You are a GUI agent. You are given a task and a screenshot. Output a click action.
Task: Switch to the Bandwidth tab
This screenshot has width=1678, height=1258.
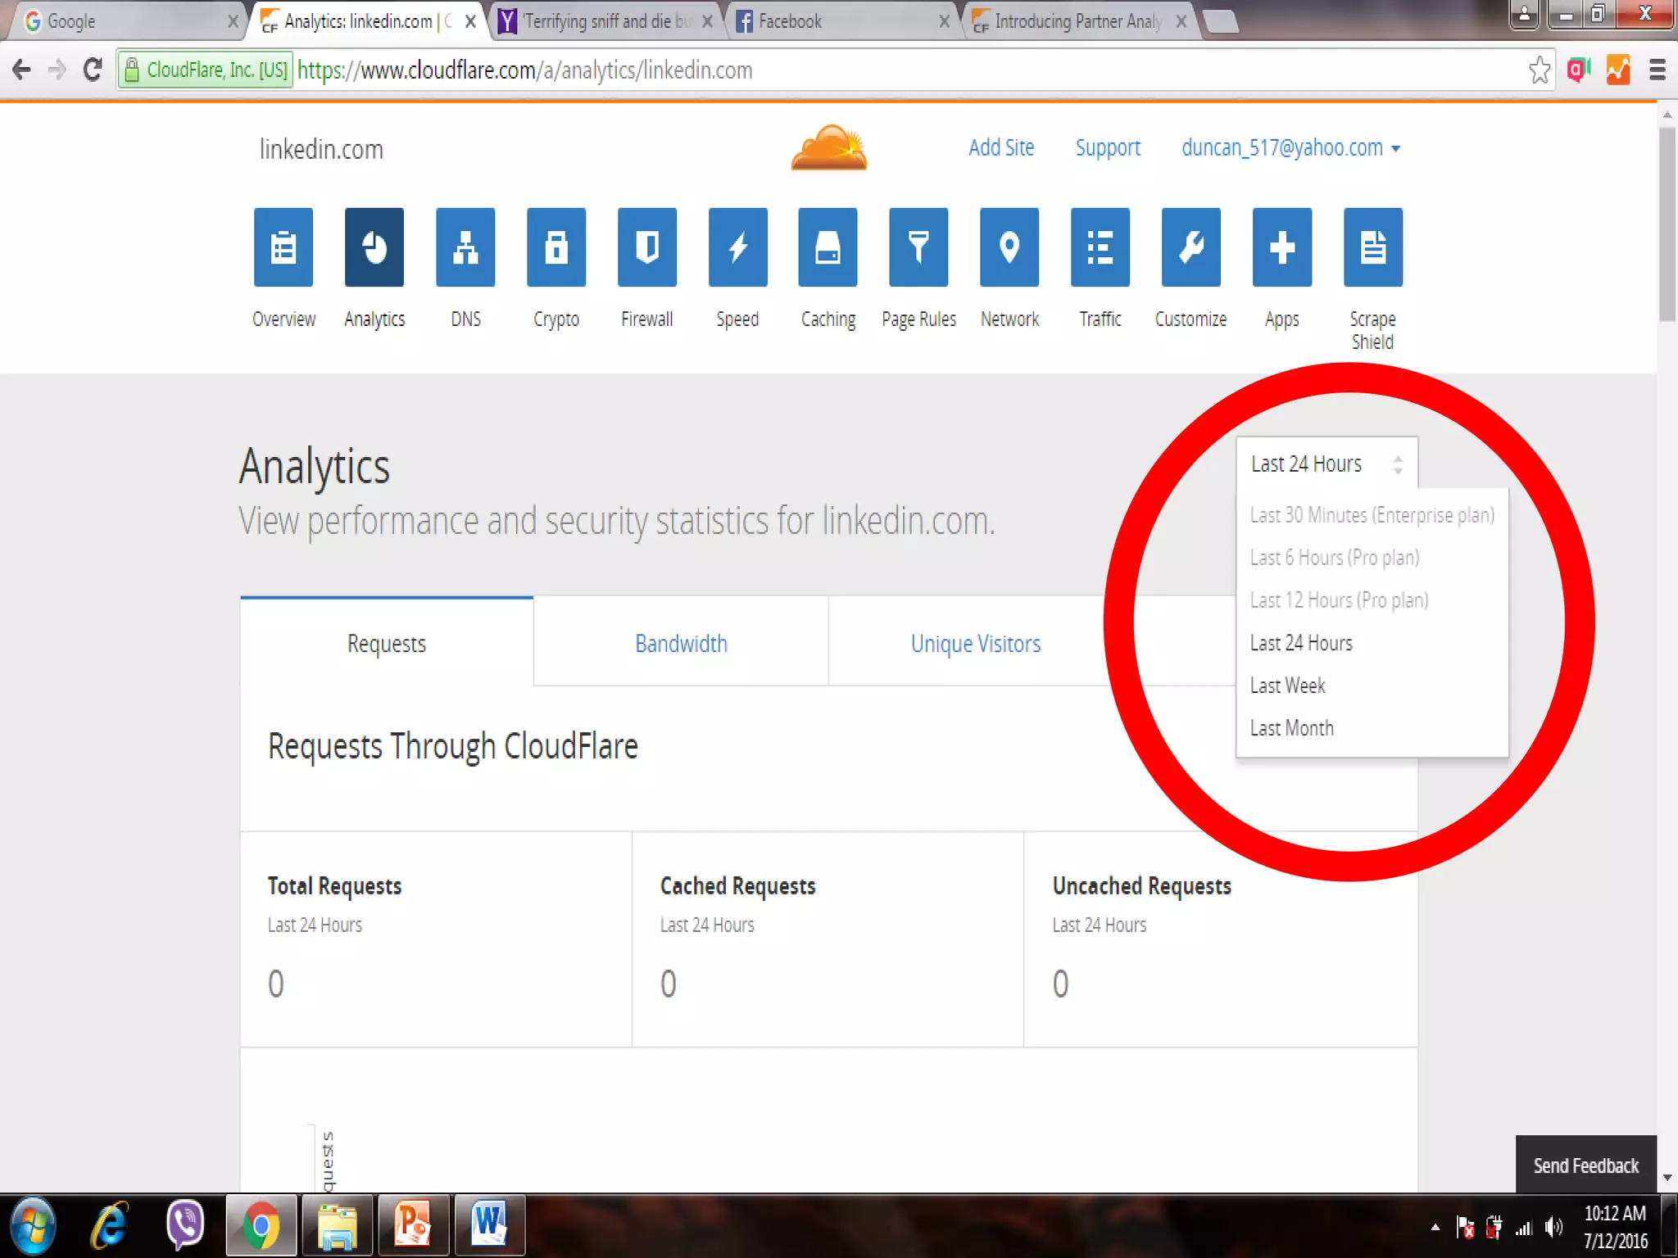681,644
